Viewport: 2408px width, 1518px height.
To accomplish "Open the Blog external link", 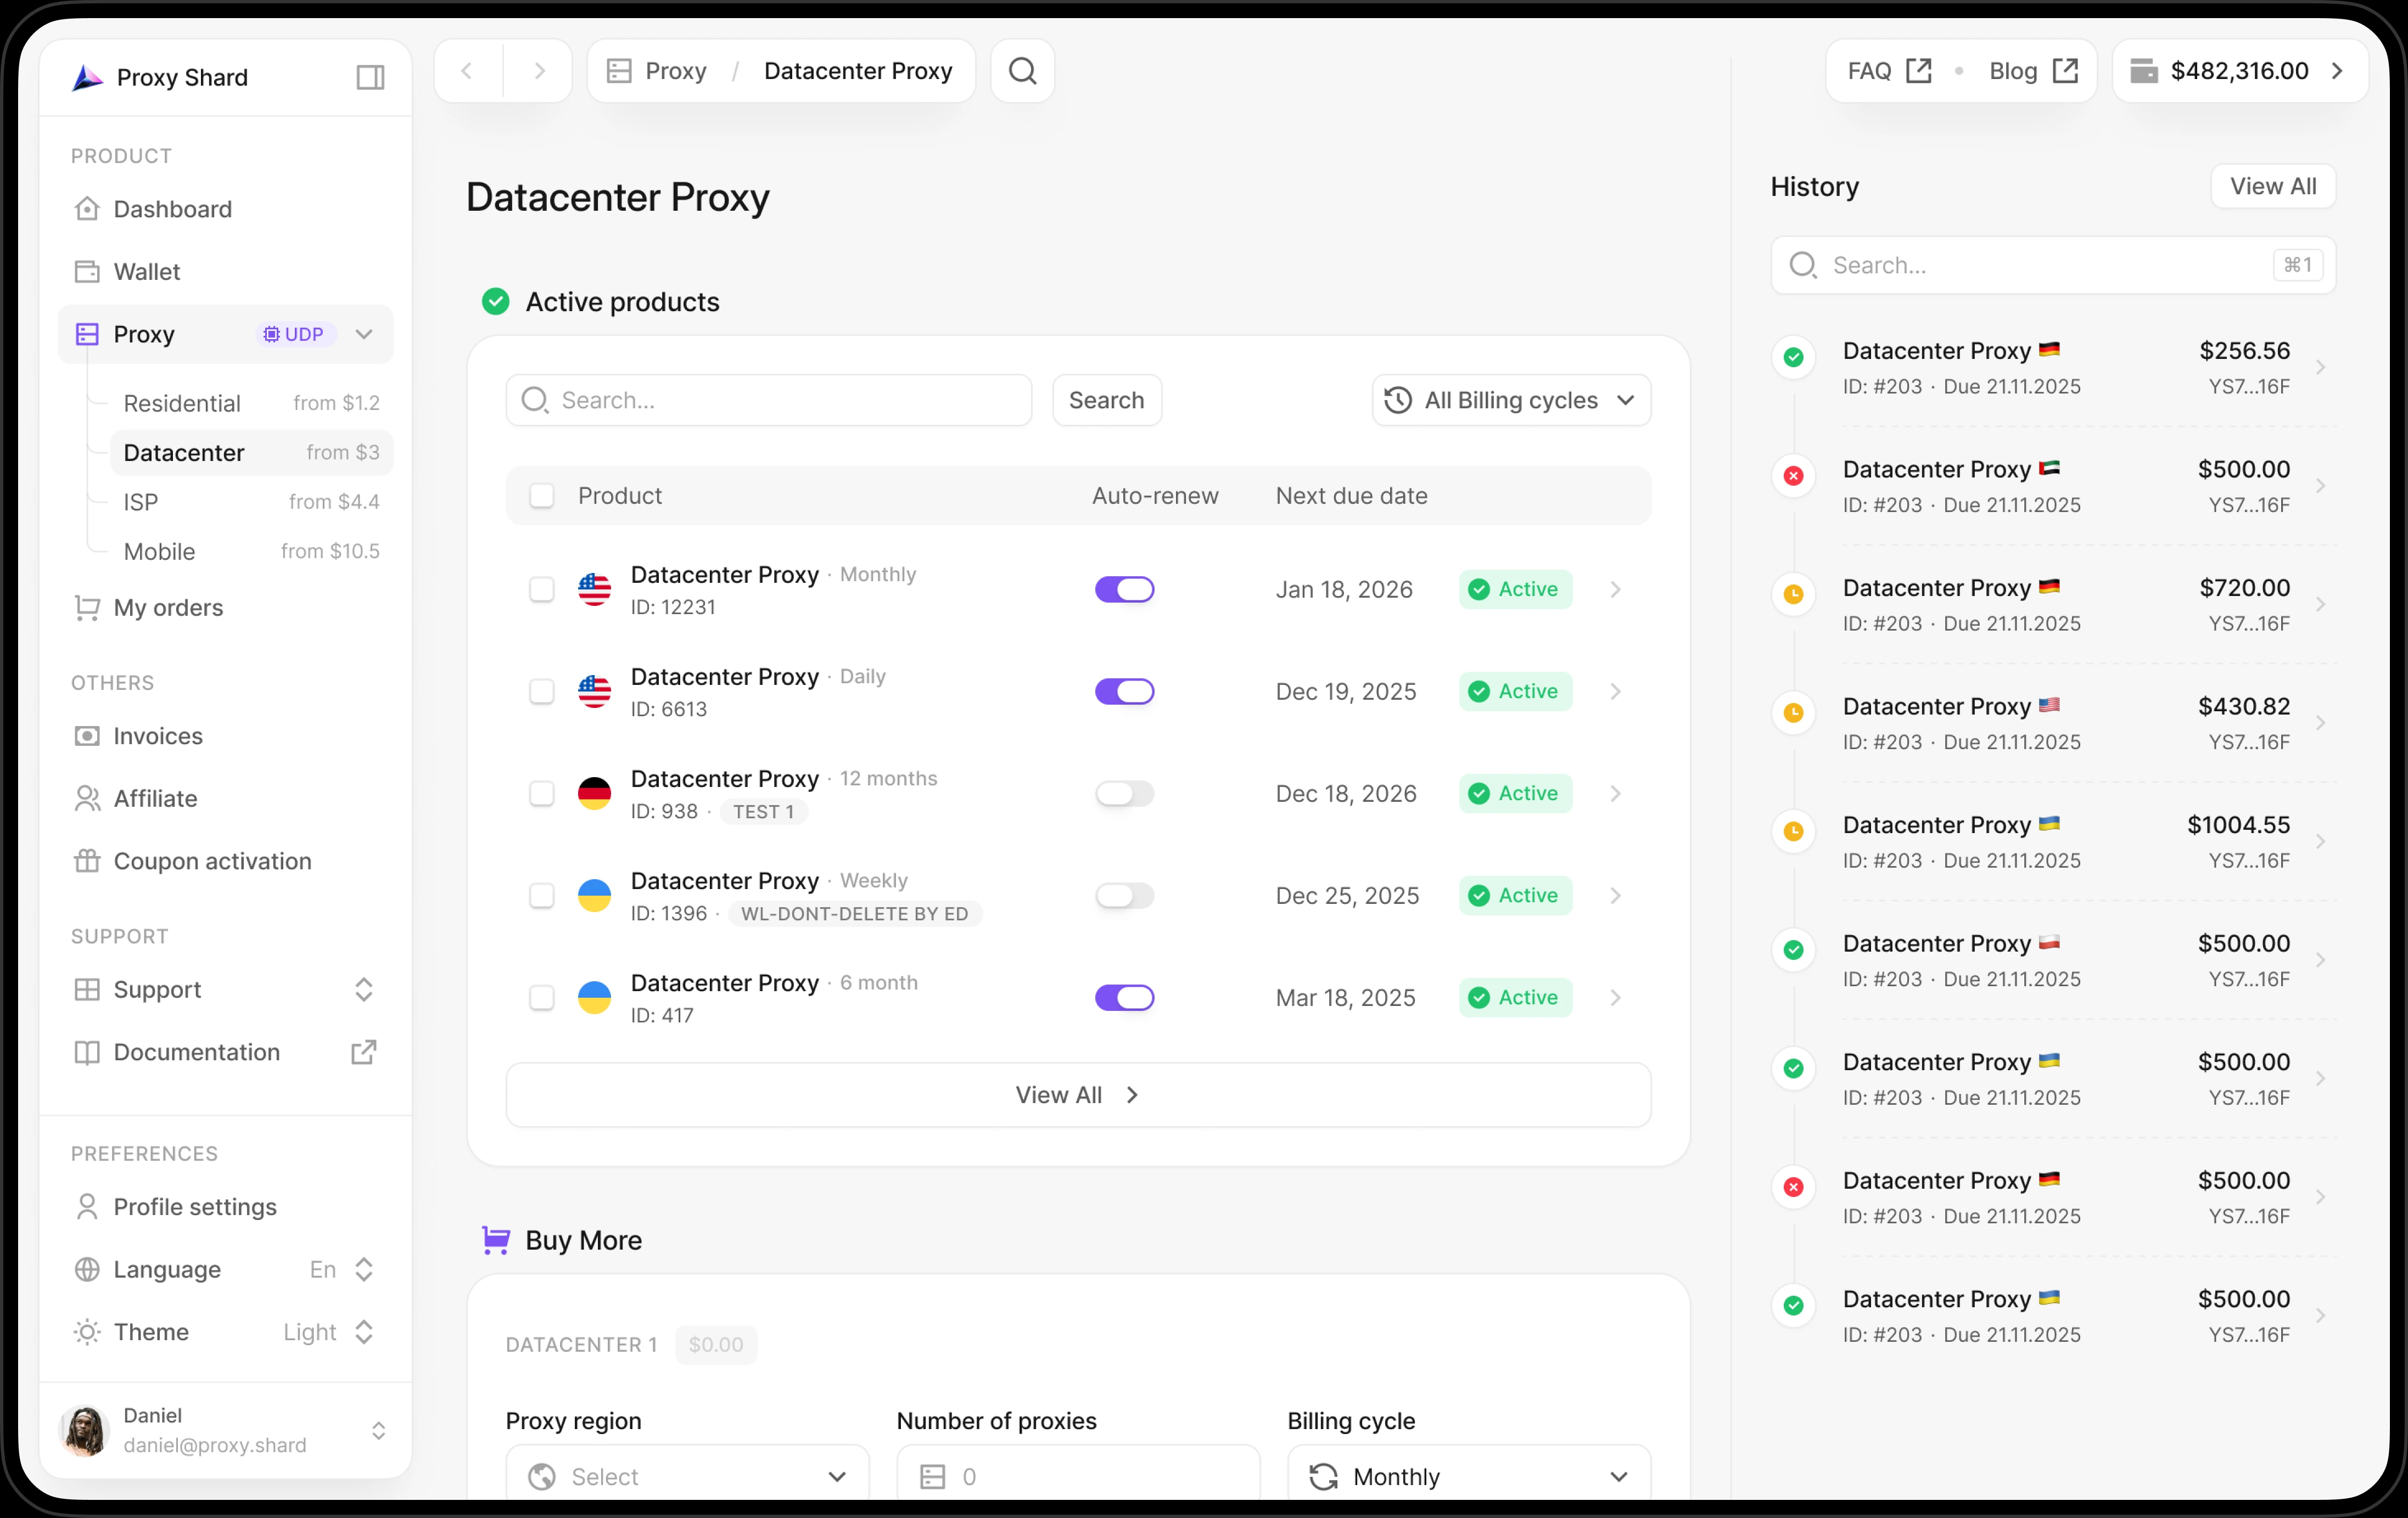I will [x=2033, y=71].
